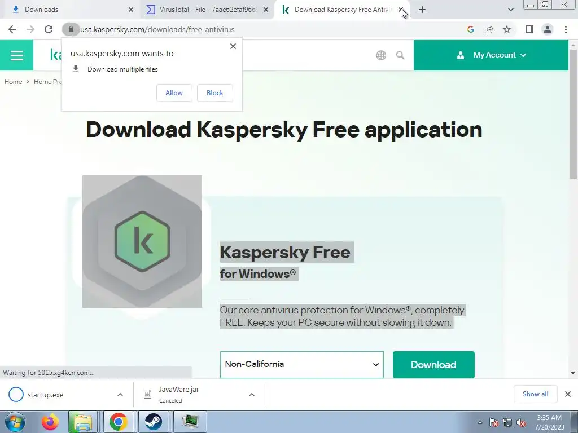The width and height of the screenshot is (578, 433).
Task: Click "Download multiple files" text
Action: 122,69
